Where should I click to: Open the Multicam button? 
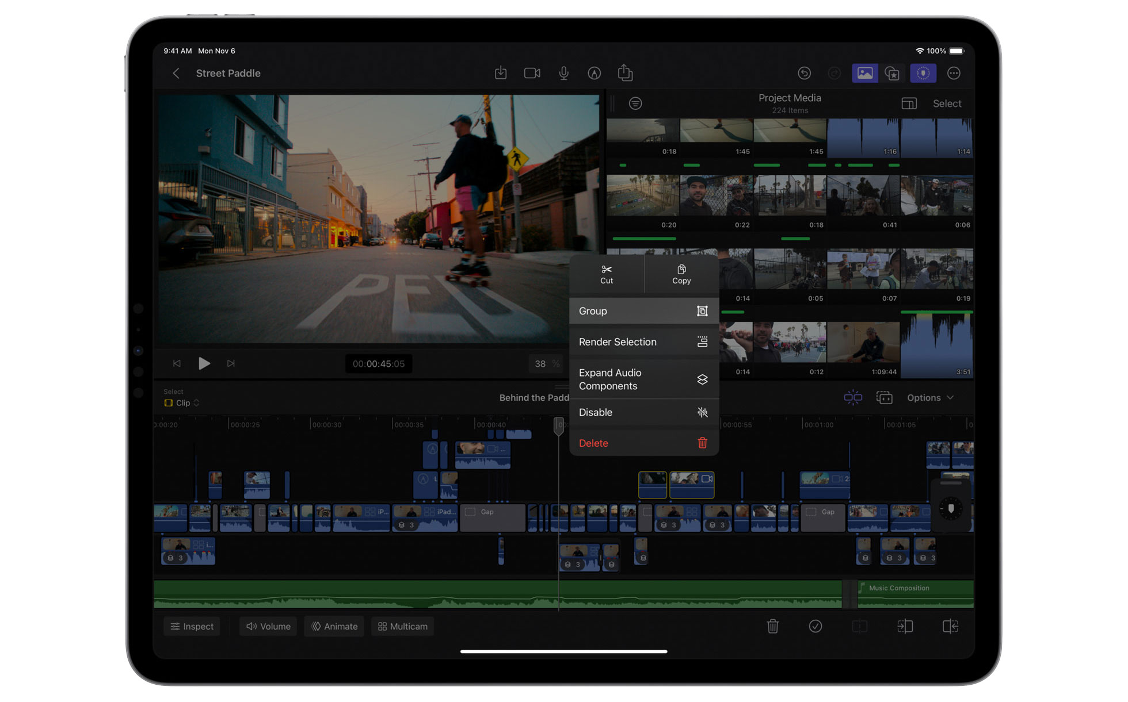coord(403,627)
